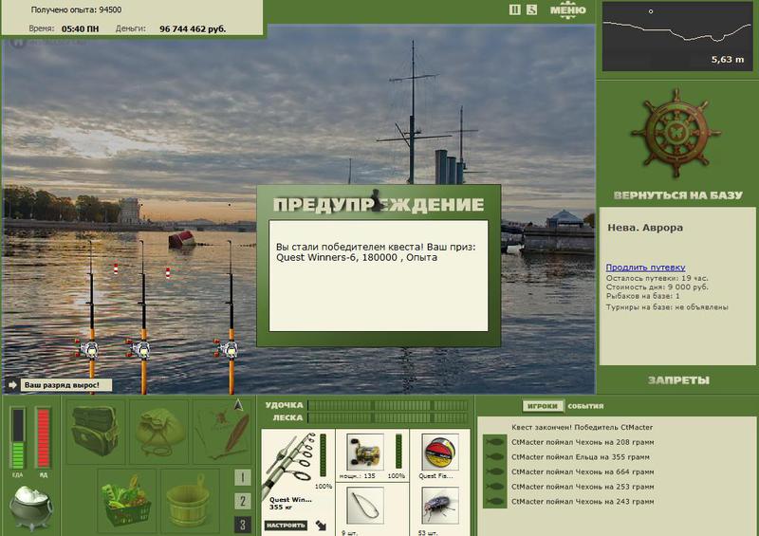This screenshot has width=759, height=536.
Task: Click the 'Нева. Аврора' location name
Action: pyautogui.click(x=645, y=228)
